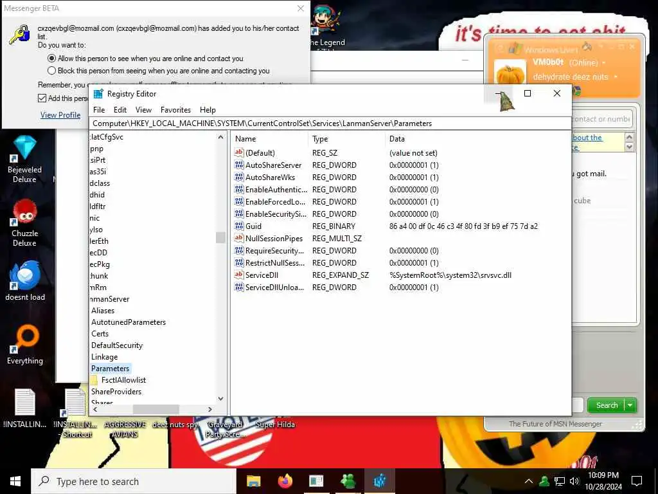Open the 'doesnt load' Thunderbird shortcut
This screenshot has width=658, height=494.
(x=25, y=280)
